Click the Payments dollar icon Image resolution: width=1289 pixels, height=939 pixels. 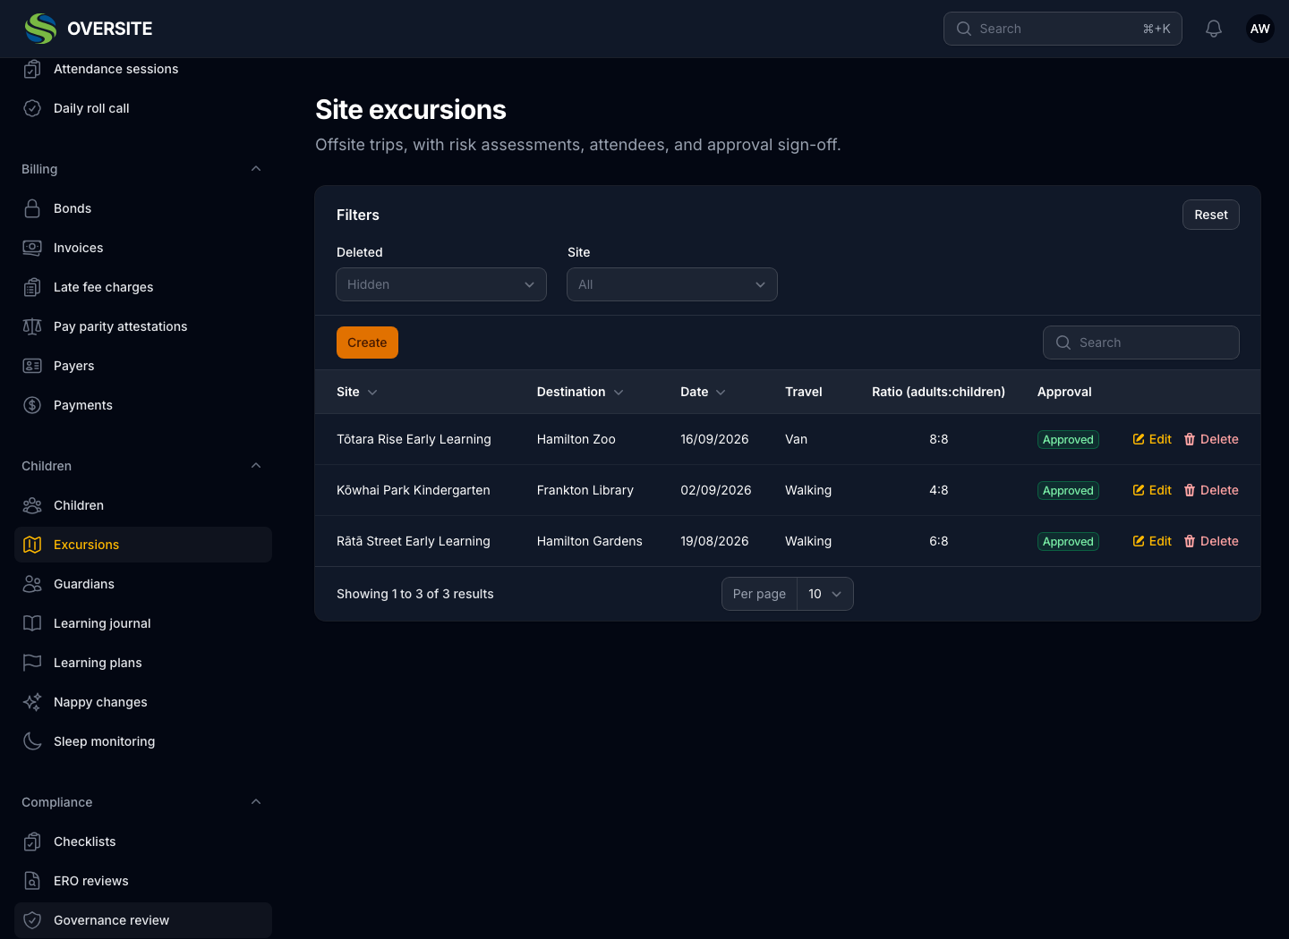pos(32,405)
